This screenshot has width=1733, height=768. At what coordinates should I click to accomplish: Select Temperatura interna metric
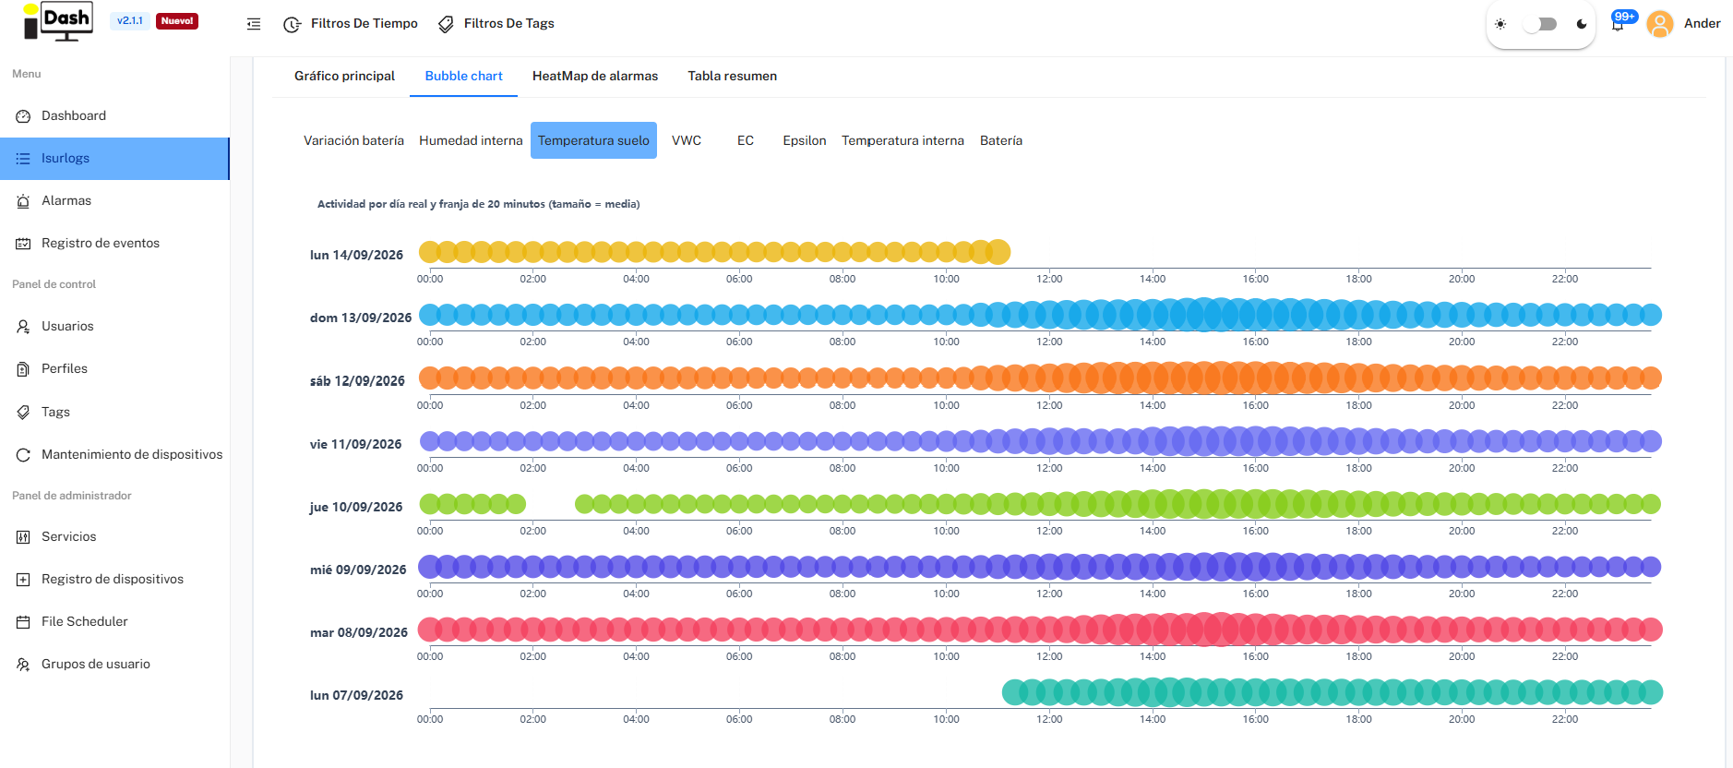(x=902, y=140)
